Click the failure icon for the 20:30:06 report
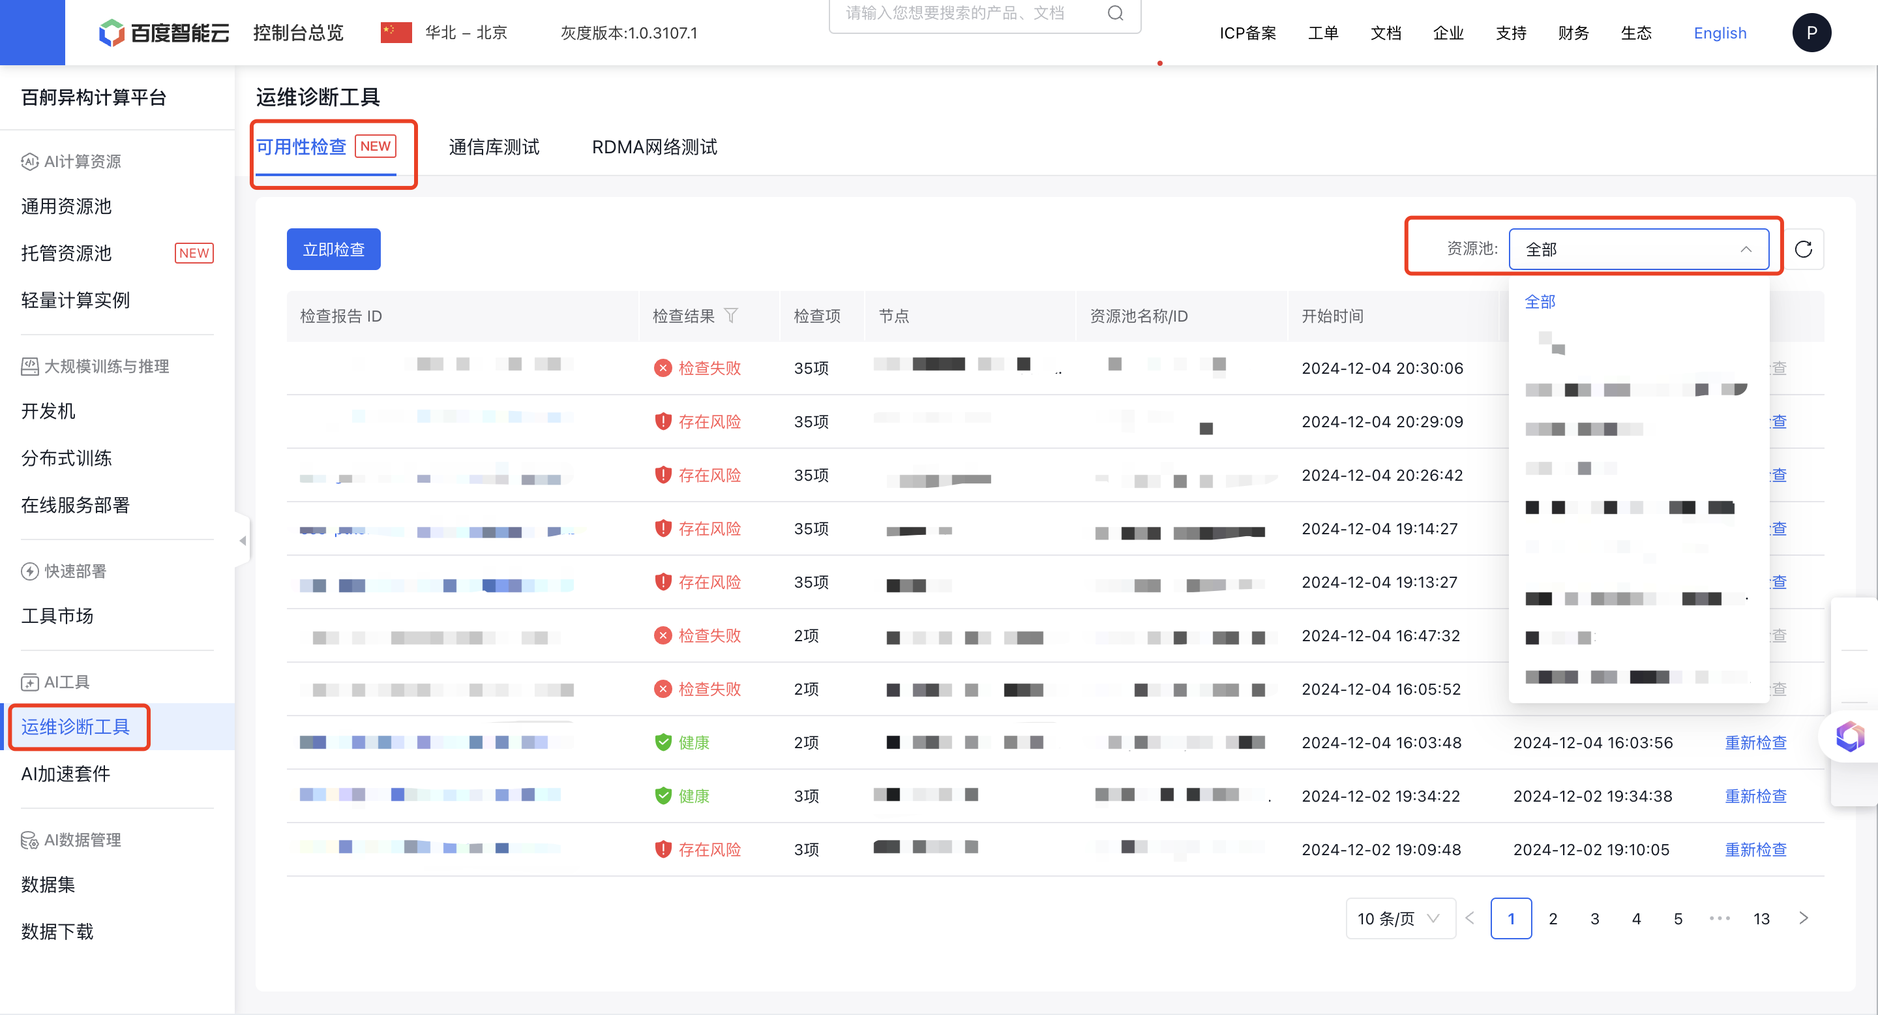The height and width of the screenshot is (1015, 1878). 662,368
